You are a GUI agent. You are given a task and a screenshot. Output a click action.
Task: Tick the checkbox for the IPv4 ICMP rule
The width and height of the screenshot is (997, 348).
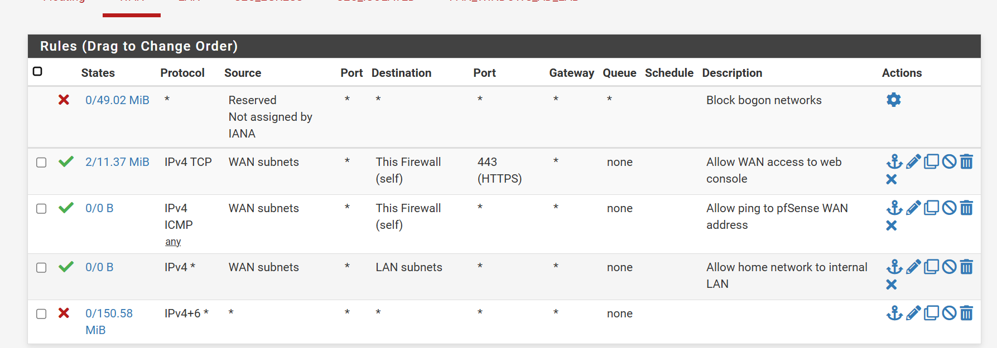point(41,208)
